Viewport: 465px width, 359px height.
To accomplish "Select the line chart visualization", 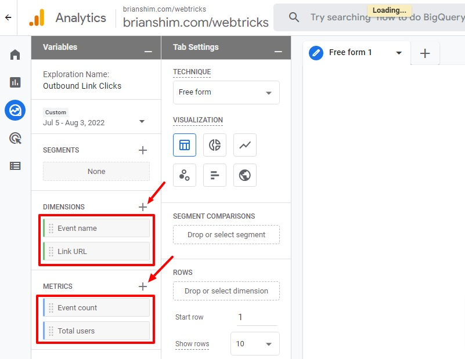I will click(245, 145).
